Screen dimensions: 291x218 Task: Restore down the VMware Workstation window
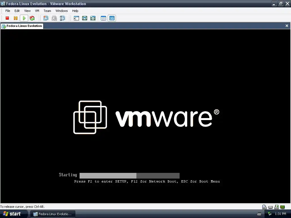pos(280,3)
